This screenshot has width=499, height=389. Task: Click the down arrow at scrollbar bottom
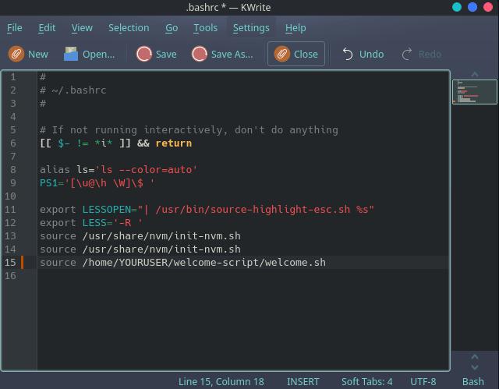(475, 367)
